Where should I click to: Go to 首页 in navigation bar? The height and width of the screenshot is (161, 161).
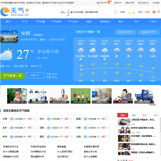(x=8, y=22)
